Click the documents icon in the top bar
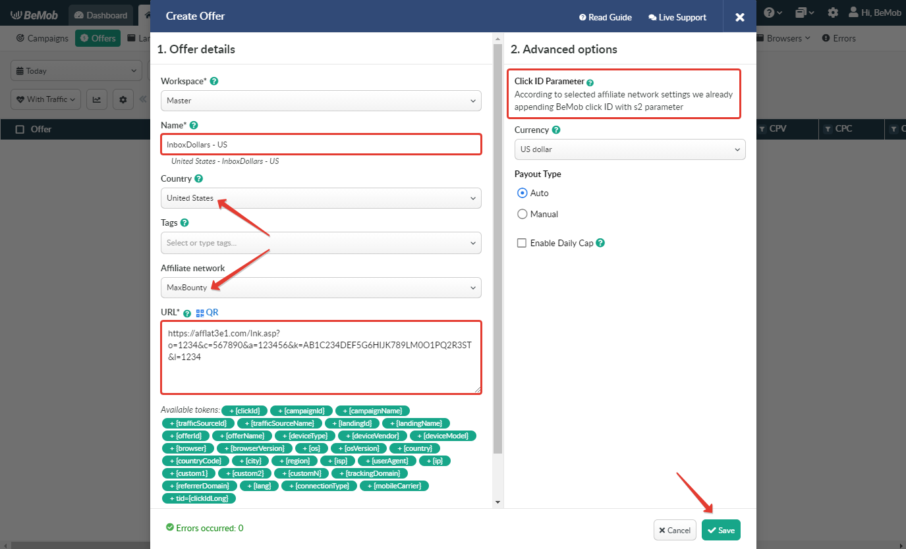 click(x=805, y=13)
